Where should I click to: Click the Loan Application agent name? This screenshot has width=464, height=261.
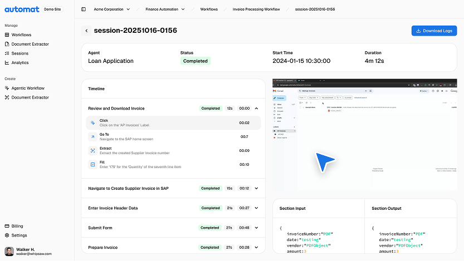click(111, 61)
